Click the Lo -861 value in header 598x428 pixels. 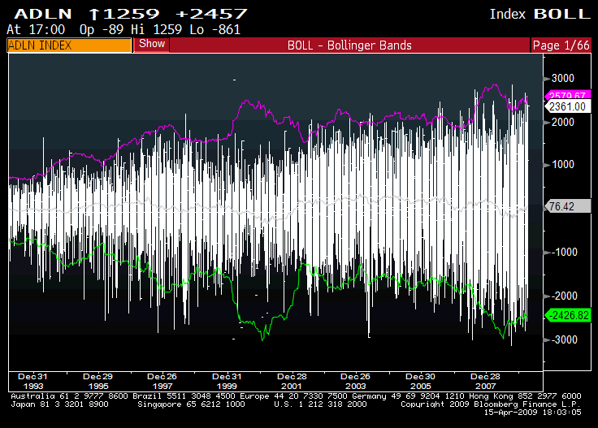tap(215, 30)
